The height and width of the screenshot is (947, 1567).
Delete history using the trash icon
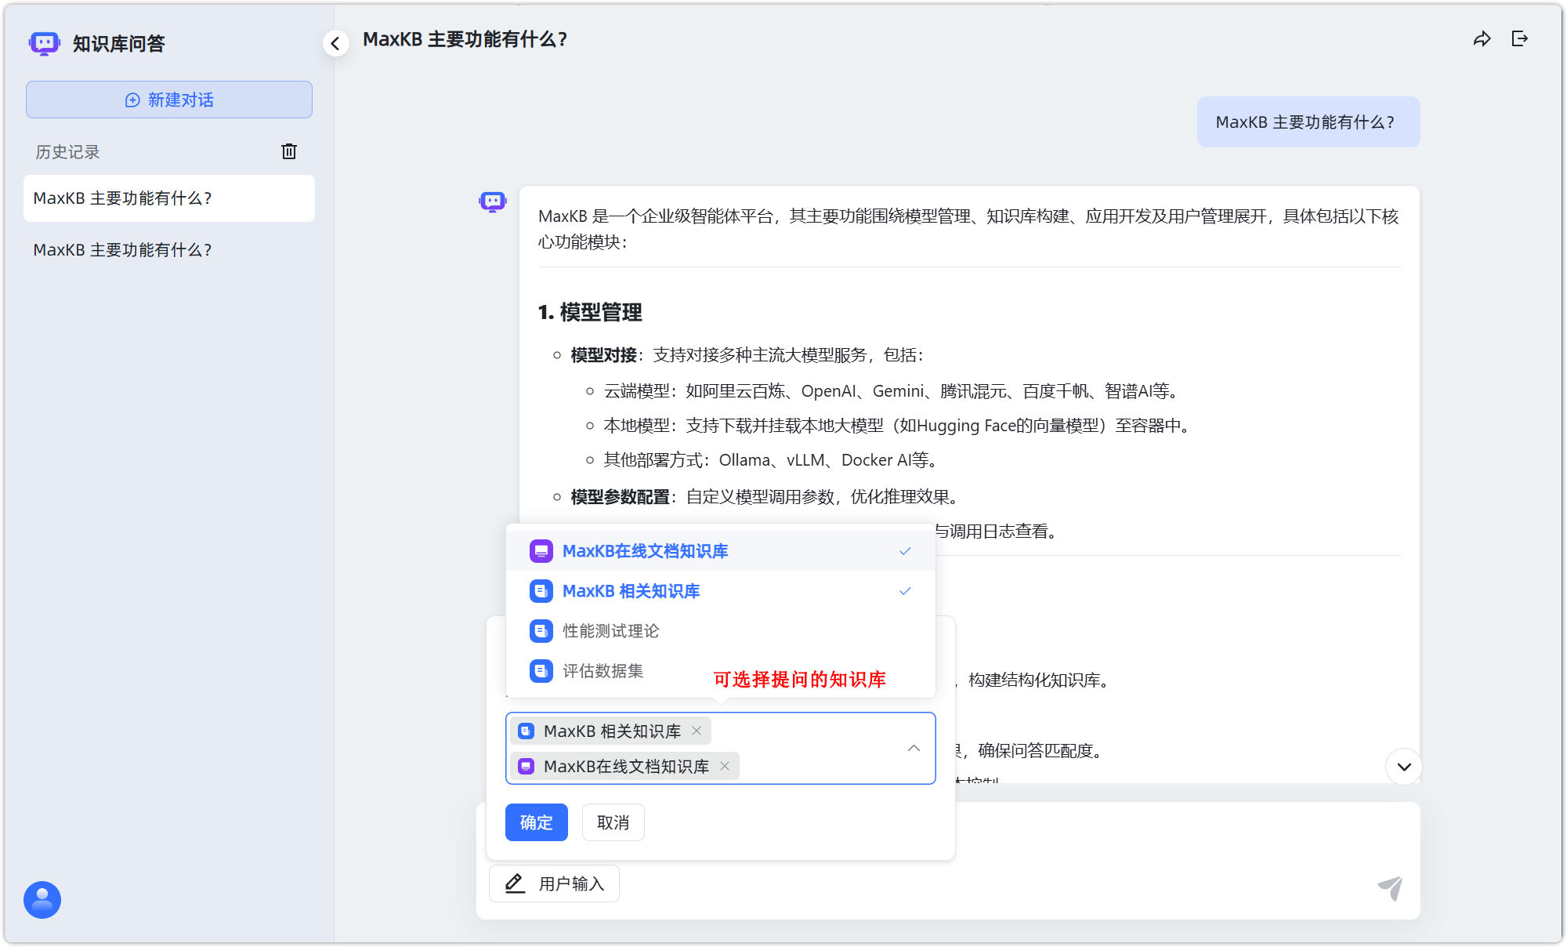click(x=289, y=151)
